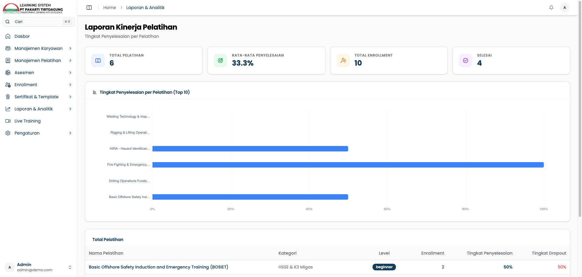Click the Asesmen sidebar icon
Screen dimensions: 582x277
[x=8, y=73]
